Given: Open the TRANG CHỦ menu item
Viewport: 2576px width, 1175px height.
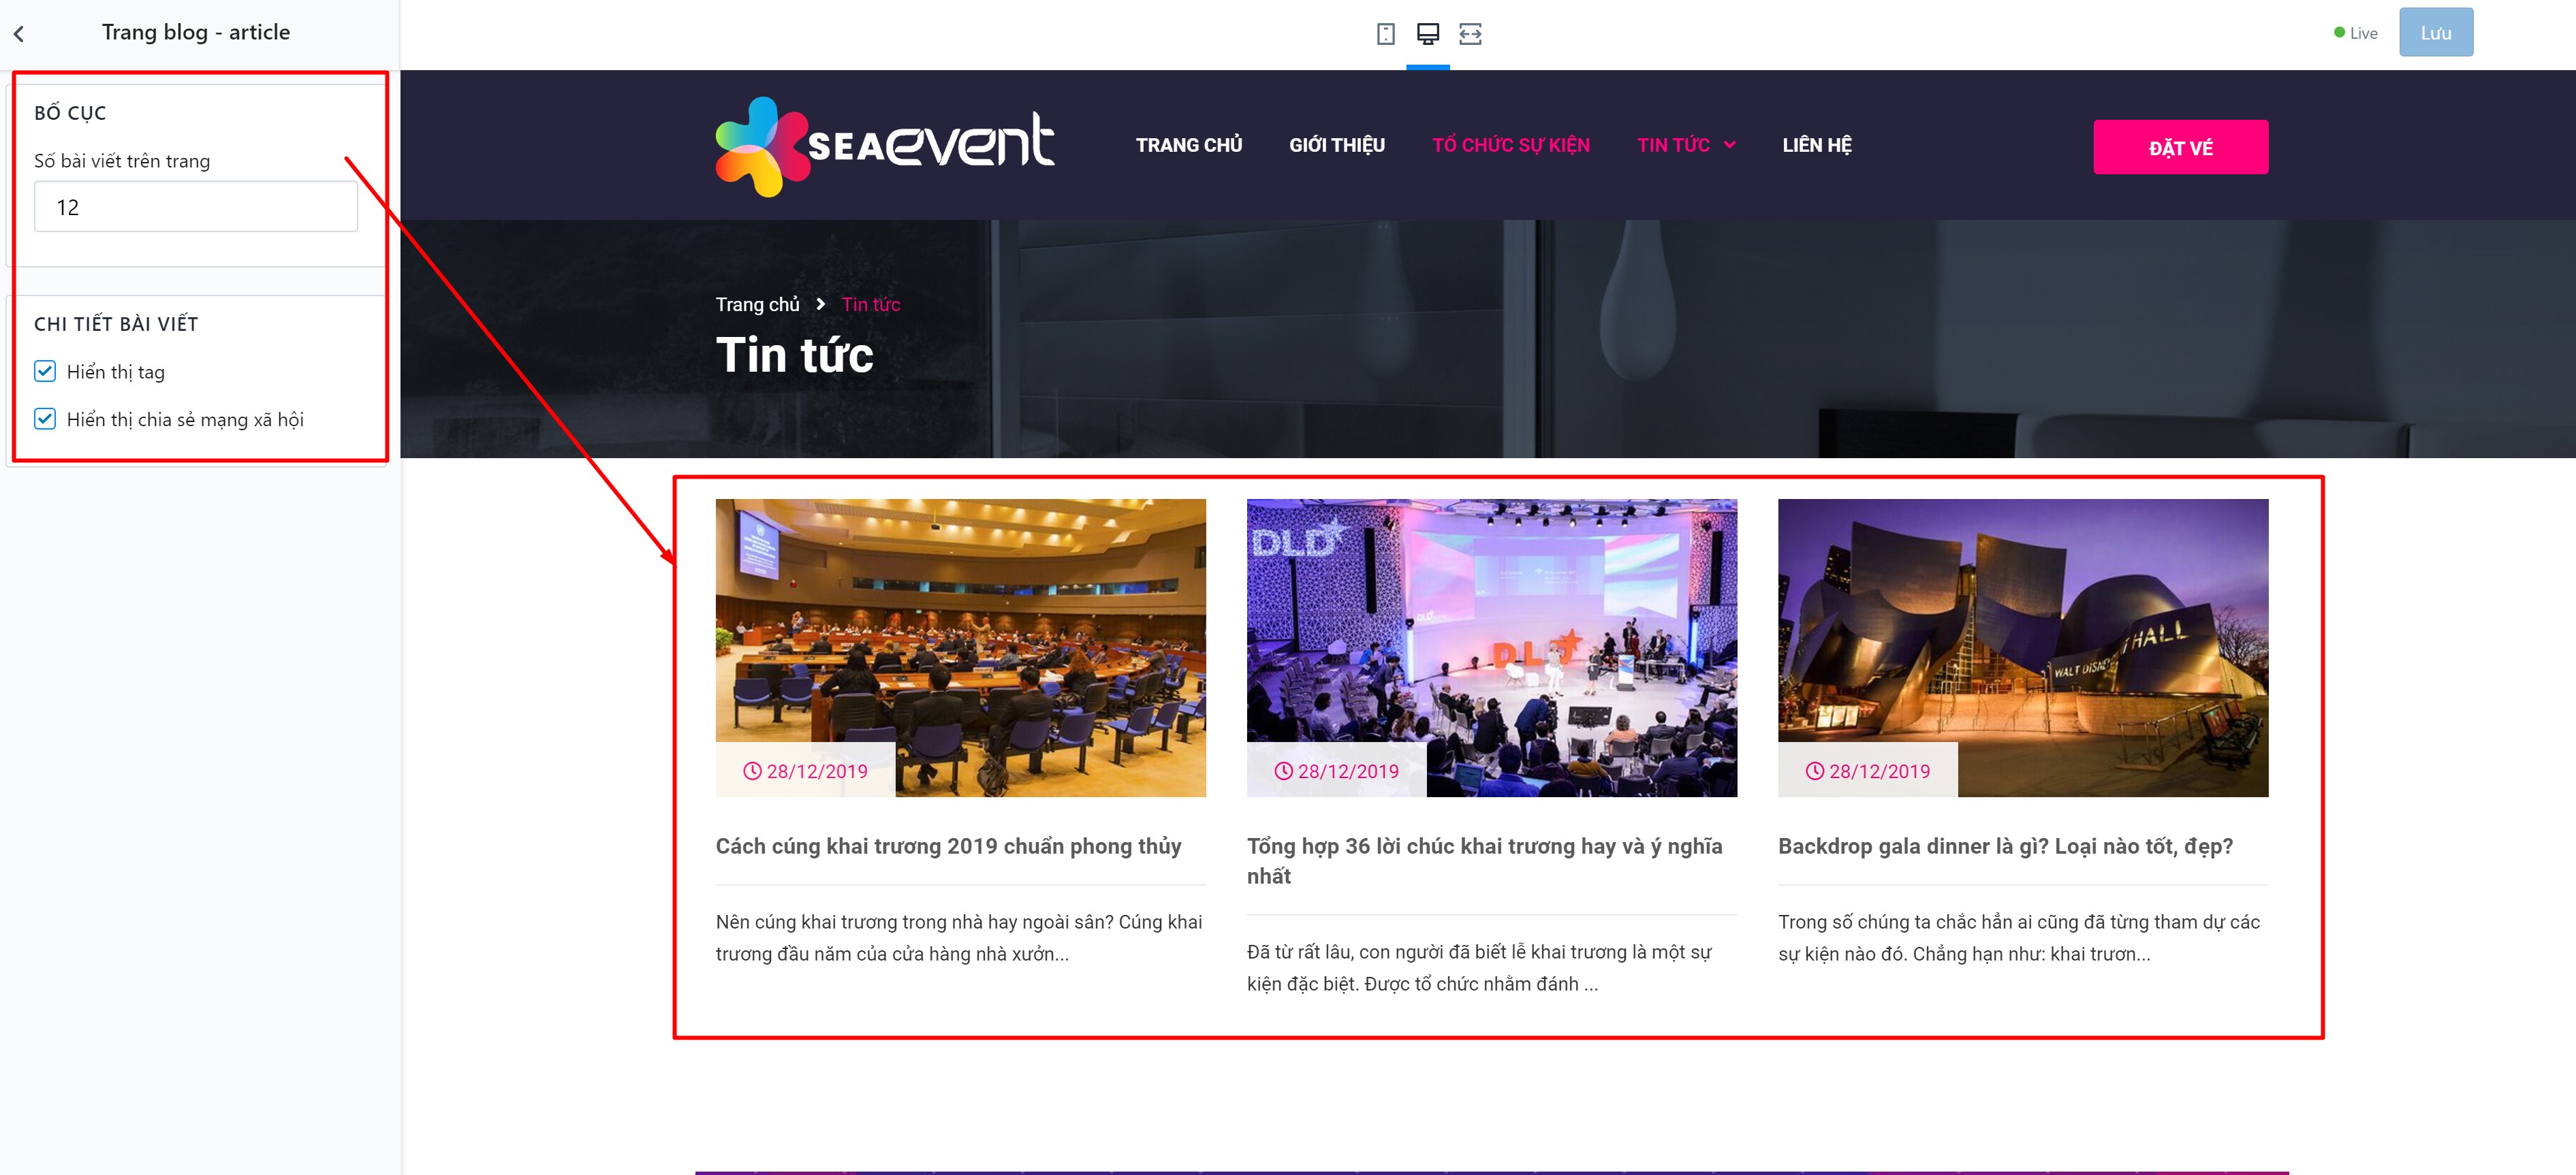Looking at the screenshot, I should pos(1188,146).
